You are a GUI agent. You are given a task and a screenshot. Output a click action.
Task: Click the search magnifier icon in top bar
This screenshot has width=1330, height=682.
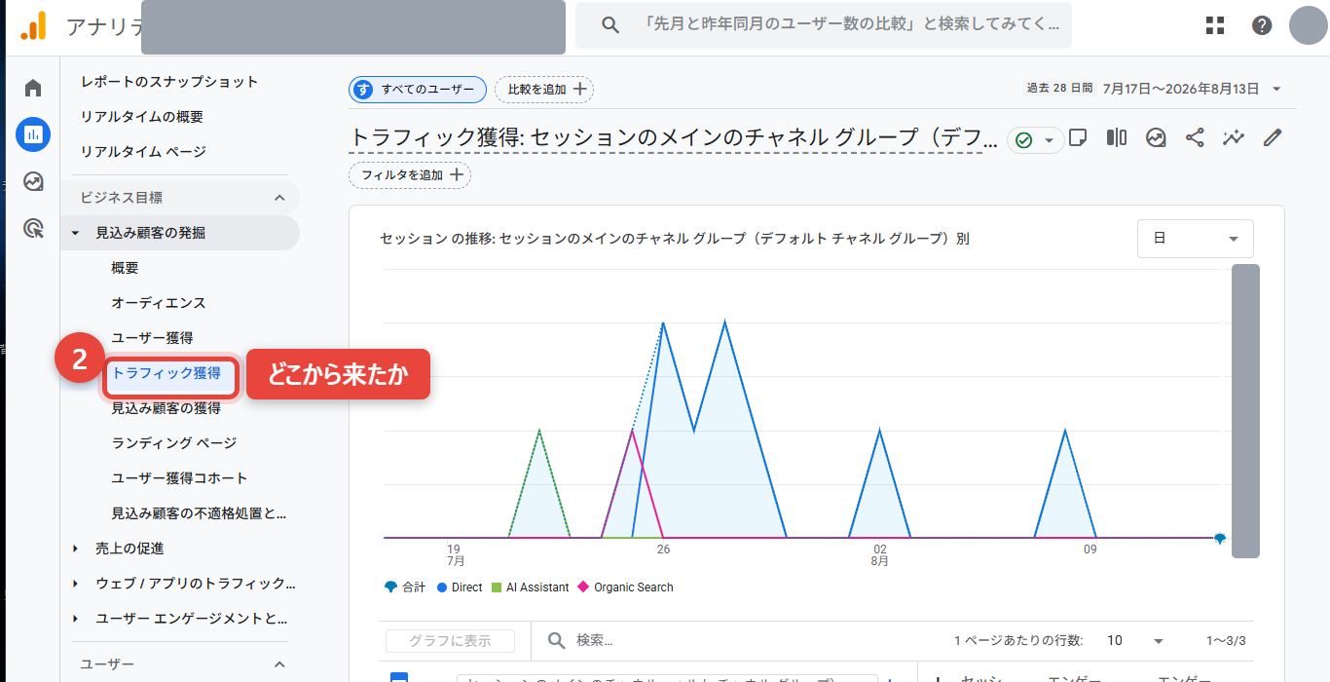click(x=610, y=25)
